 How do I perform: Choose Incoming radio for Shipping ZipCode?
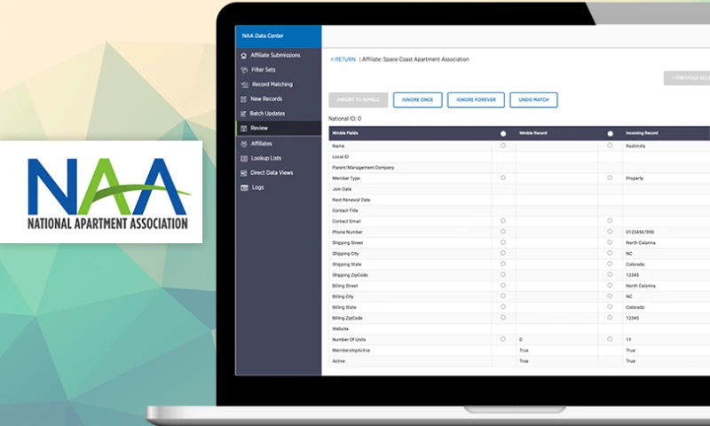[610, 275]
